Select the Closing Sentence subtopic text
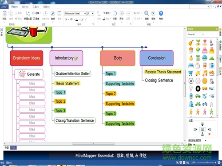The image size is (222, 166). click(159, 80)
